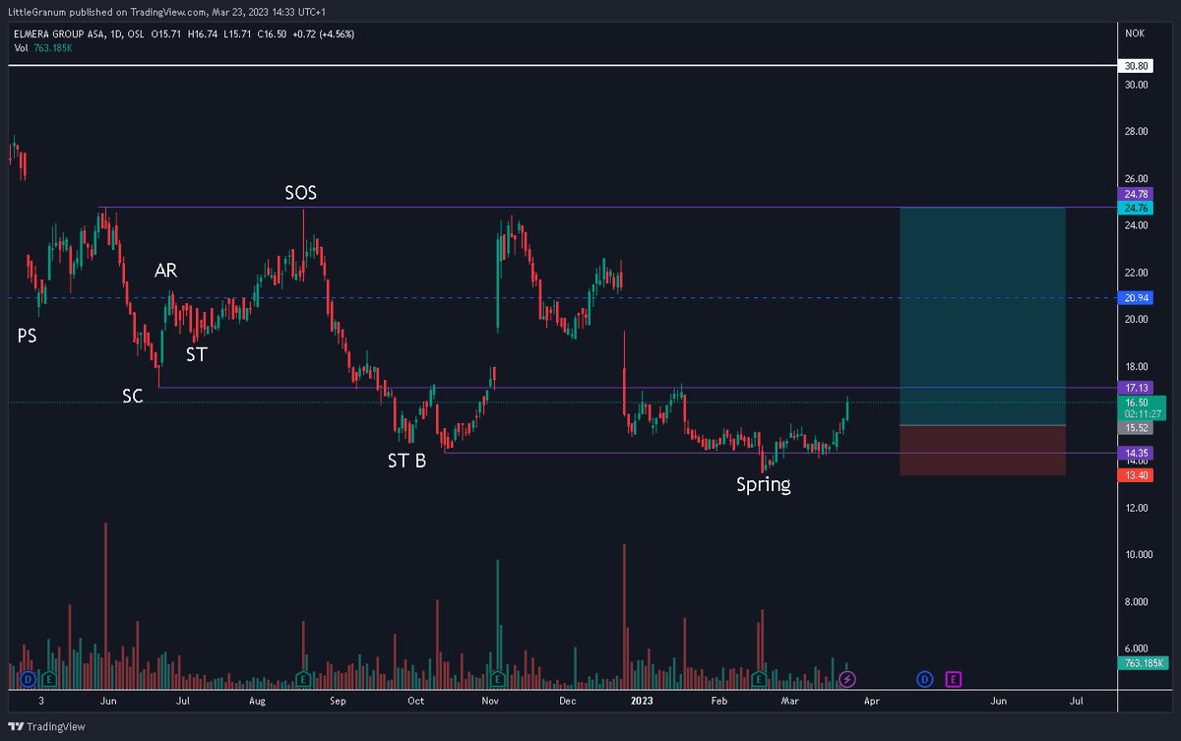The height and width of the screenshot is (741, 1181).
Task: Click the 17.13 purple price label
Action: [1136, 388]
